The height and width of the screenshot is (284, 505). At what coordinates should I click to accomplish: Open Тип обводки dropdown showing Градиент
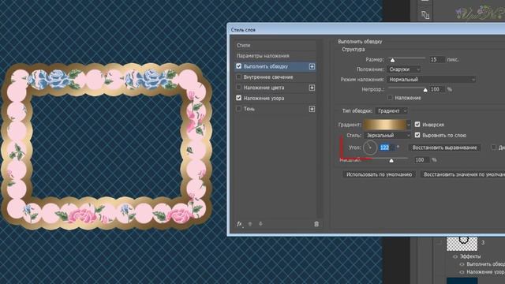coord(391,110)
